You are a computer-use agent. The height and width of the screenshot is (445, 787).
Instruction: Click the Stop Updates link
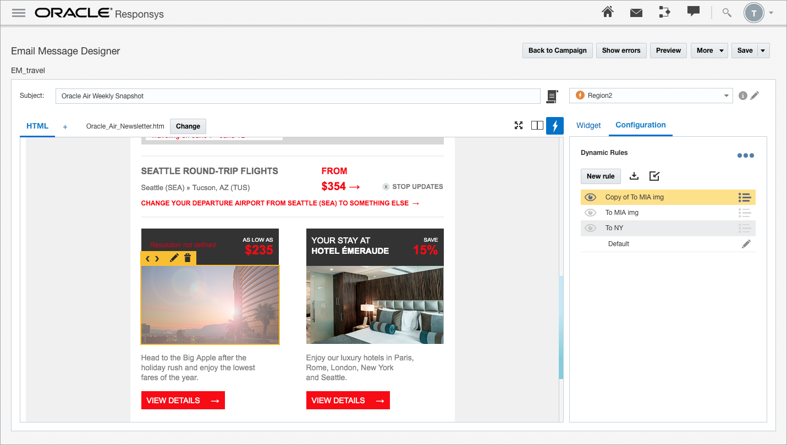coord(412,187)
